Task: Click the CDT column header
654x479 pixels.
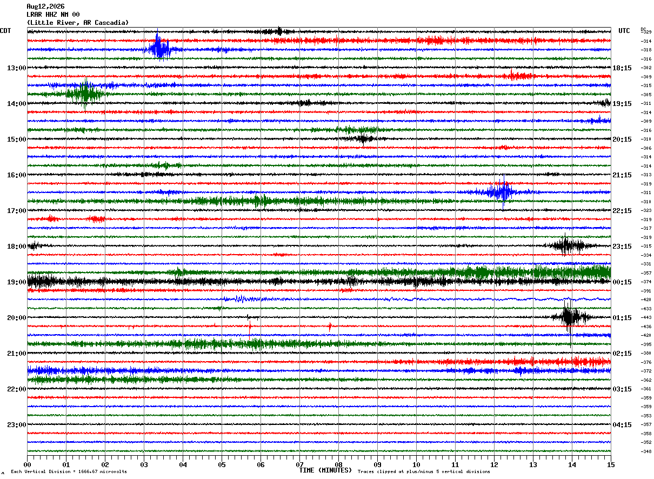Action: [6, 31]
